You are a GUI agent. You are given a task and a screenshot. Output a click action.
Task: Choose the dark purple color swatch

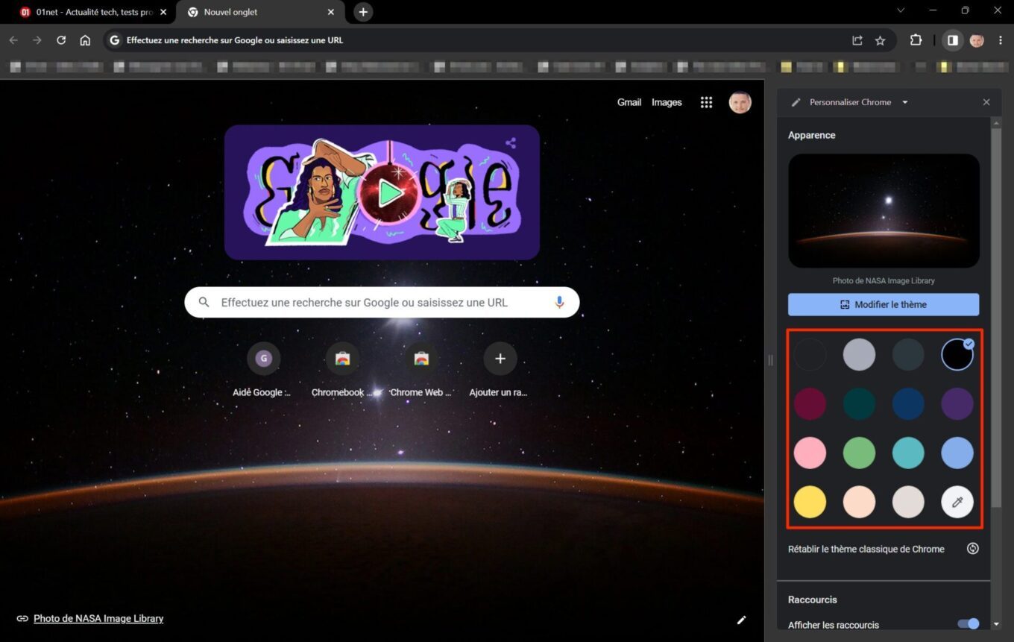pos(957,404)
